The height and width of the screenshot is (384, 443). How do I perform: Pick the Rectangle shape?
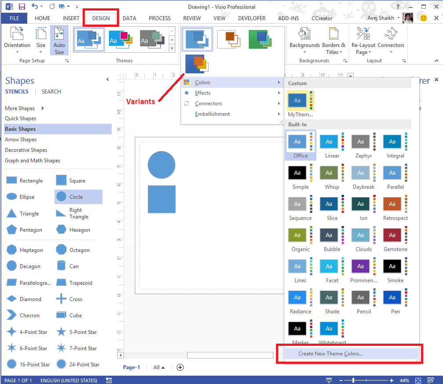click(25, 180)
